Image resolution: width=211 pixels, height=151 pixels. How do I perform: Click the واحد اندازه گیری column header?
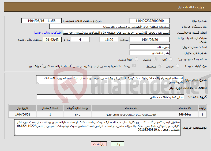[77, 108]
